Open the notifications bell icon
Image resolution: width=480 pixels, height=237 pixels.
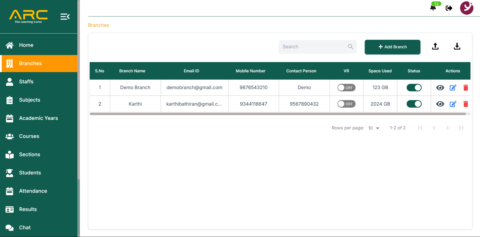click(433, 8)
